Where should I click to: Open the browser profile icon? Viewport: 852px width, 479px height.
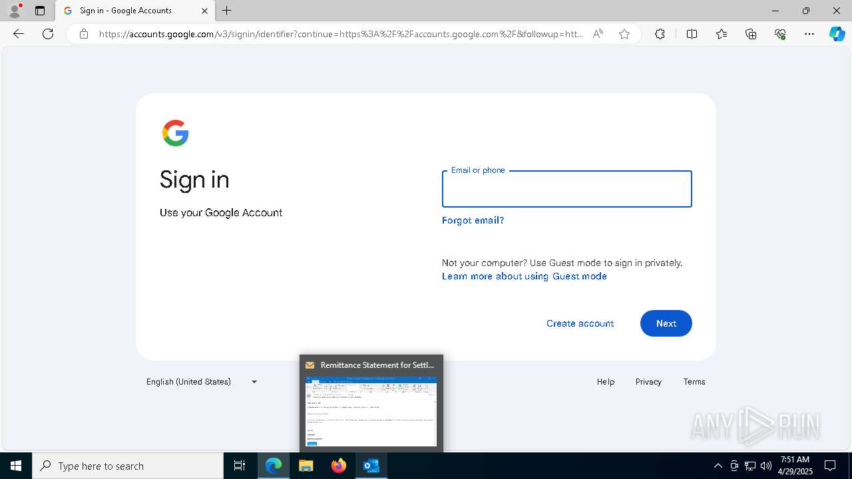click(14, 11)
